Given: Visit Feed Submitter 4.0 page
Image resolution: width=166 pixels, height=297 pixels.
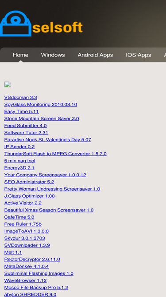Looking at the screenshot, I should (x=25, y=126).
